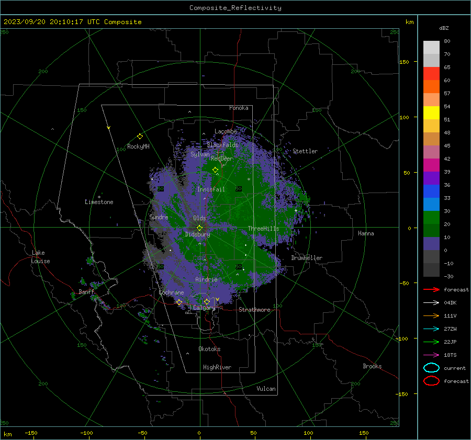This screenshot has height=440, width=471.
Task: Pick the dark grey -30 to -10 swatch
Action: [x=431, y=270]
